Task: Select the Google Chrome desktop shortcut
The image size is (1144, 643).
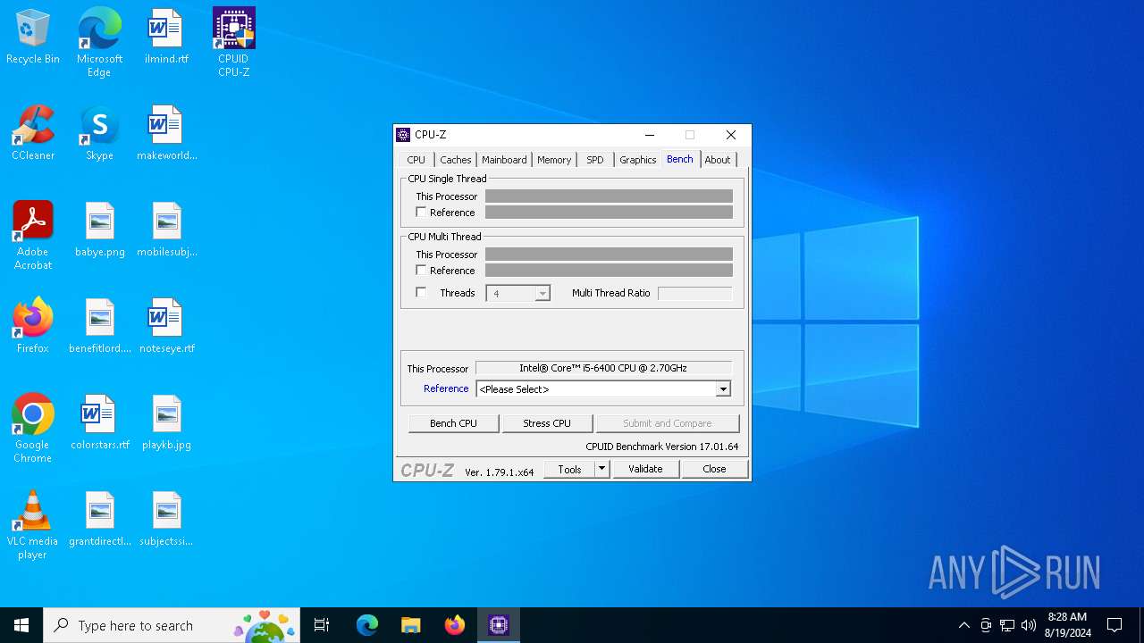Action: pos(33,429)
